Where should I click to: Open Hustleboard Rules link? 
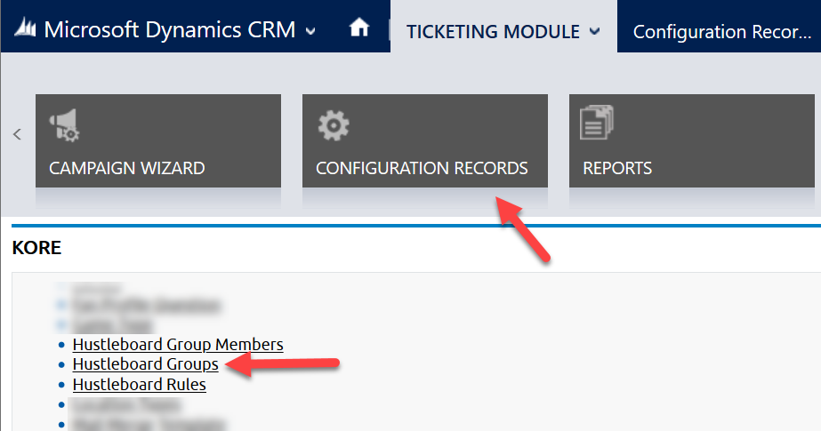point(140,385)
